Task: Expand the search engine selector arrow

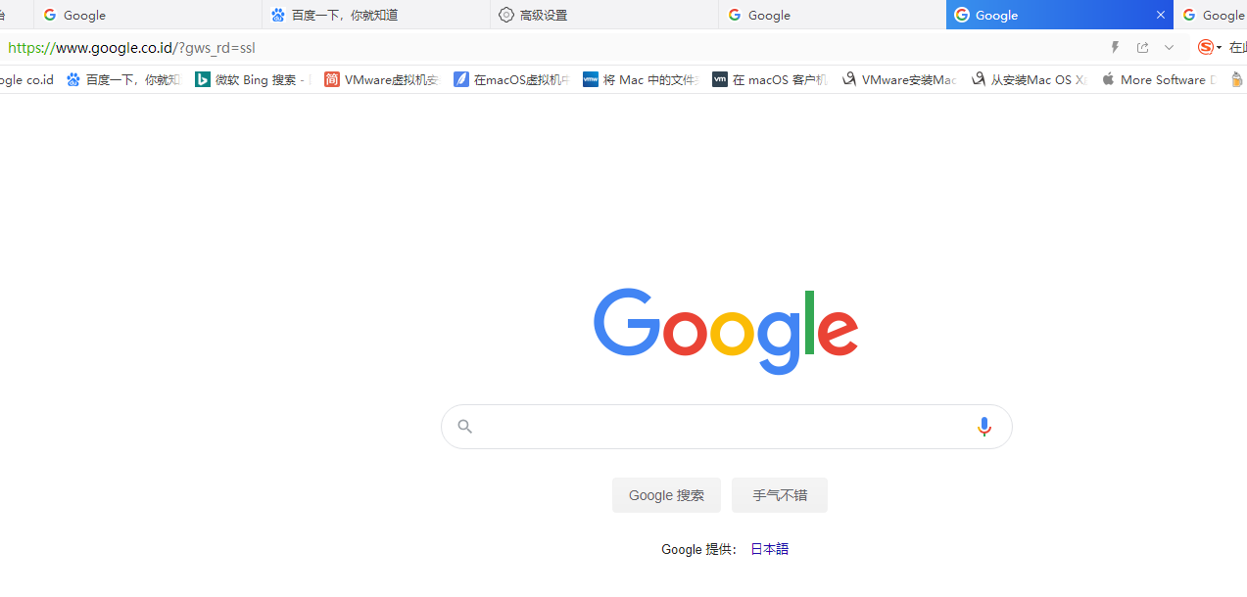Action: [x=1220, y=47]
